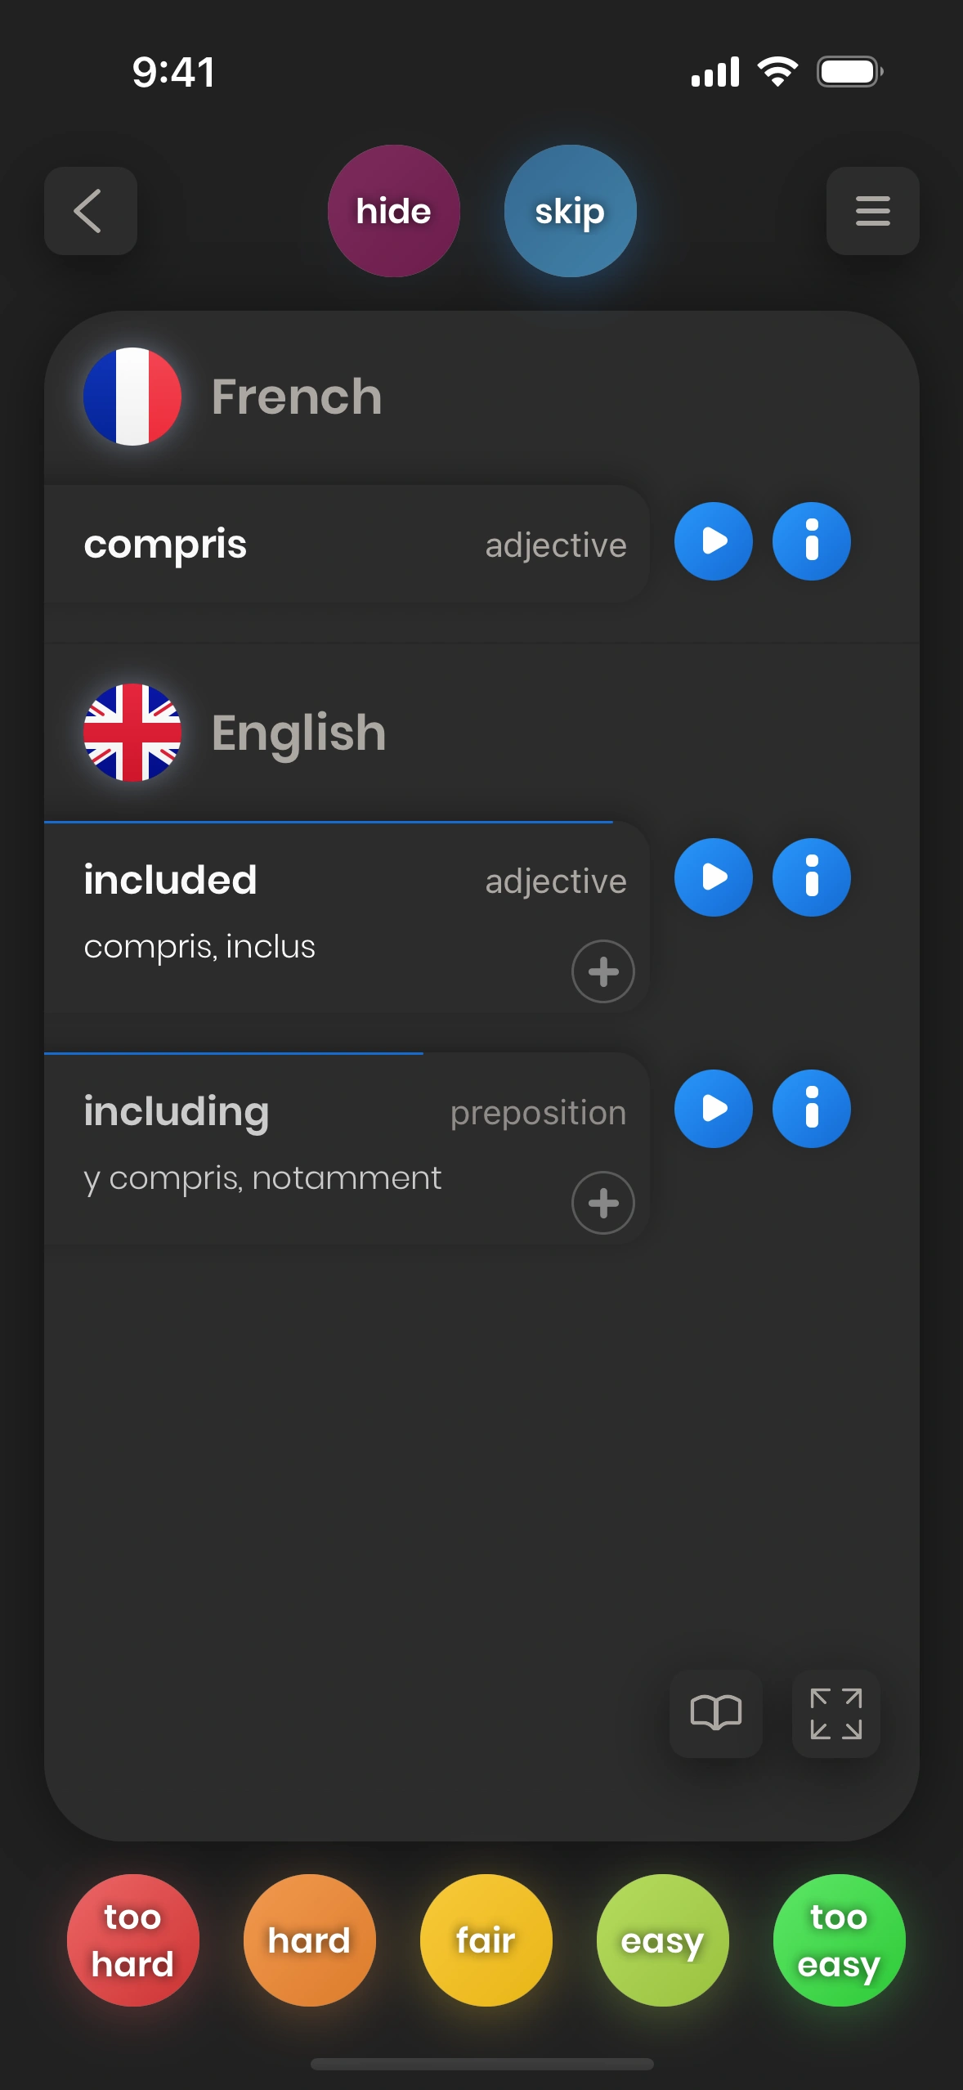Skip the current word
963x2090 pixels.
click(570, 211)
